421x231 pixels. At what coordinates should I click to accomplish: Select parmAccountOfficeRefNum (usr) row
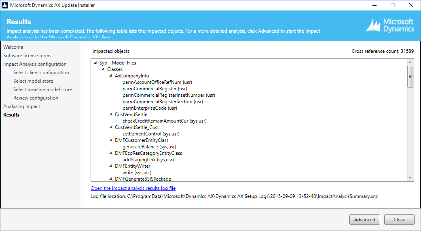[157, 82]
